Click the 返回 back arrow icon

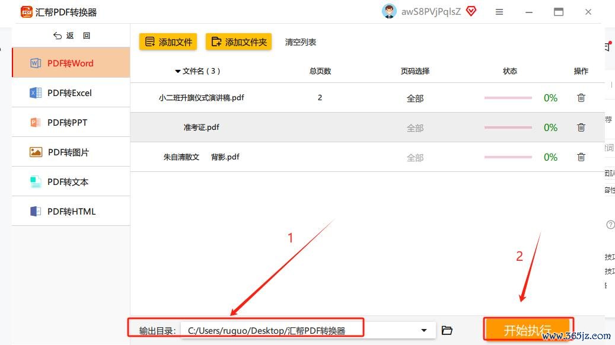tap(58, 36)
